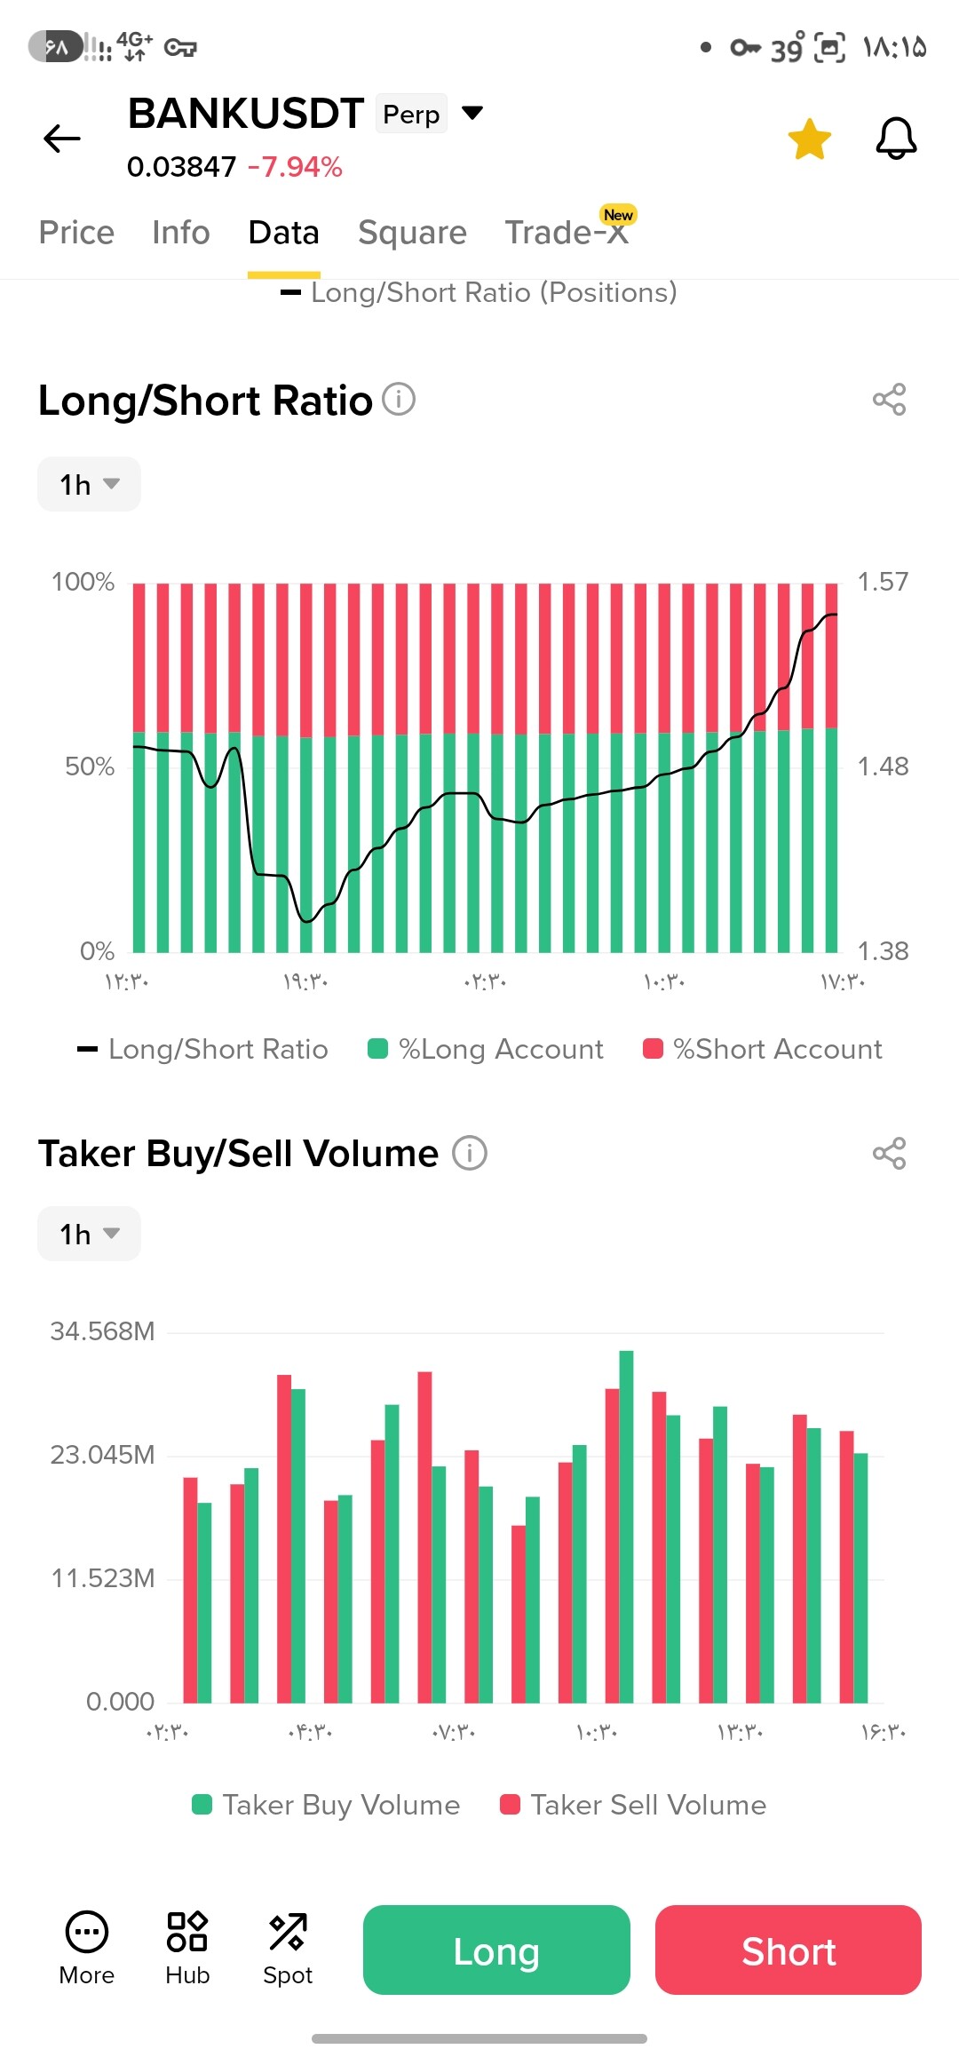Toggle %Short Account legend series
Viewport: 959px width, 2057px height.
tap(763, 1049)
